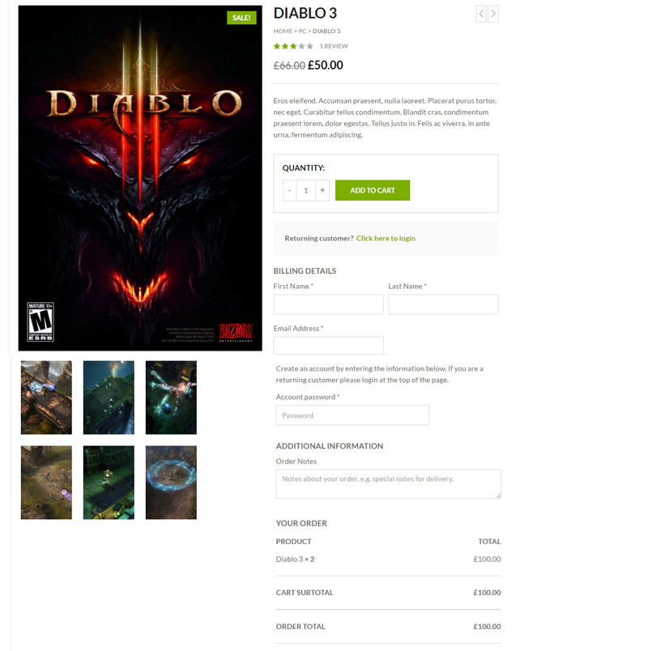Select the blue ring spell thumbnail
The width and height of the screenshot is (648, 651).
pos(171,483)
